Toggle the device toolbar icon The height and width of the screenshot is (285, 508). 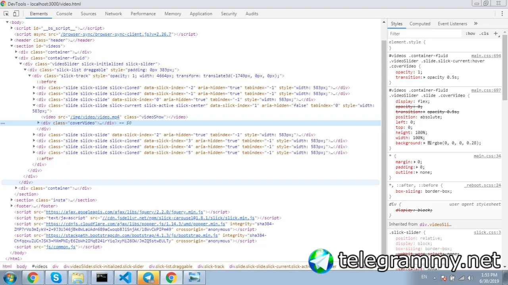[16, 13]
